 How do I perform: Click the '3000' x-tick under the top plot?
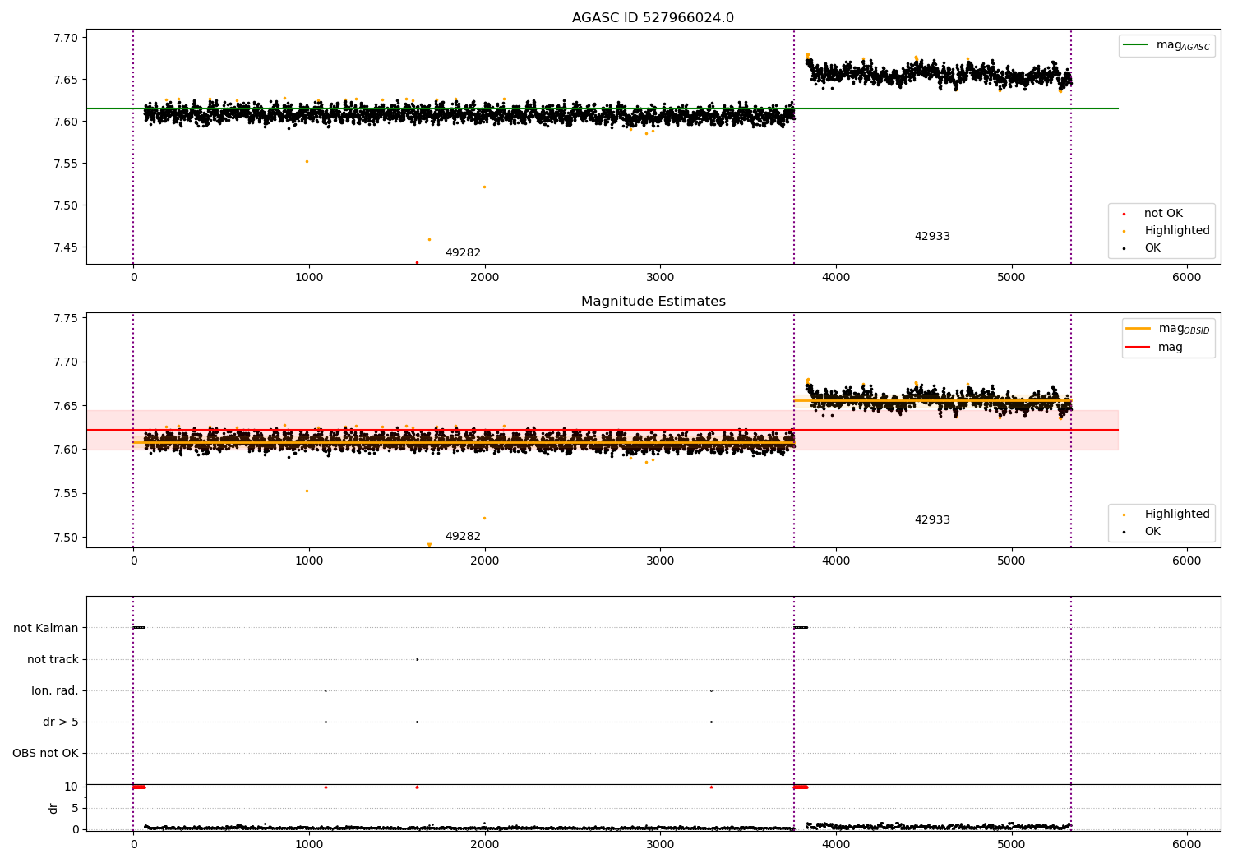[x=660, y=278]
